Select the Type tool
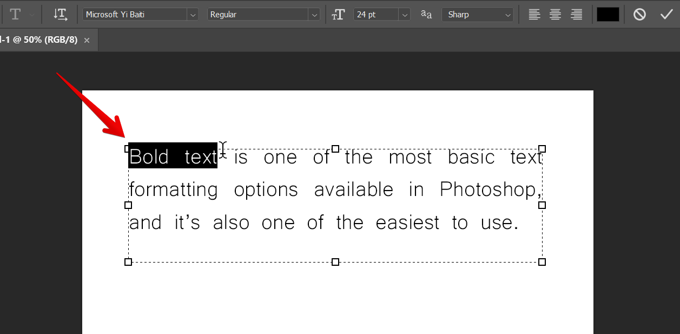 pyautogui.click(x=15, y=14)
